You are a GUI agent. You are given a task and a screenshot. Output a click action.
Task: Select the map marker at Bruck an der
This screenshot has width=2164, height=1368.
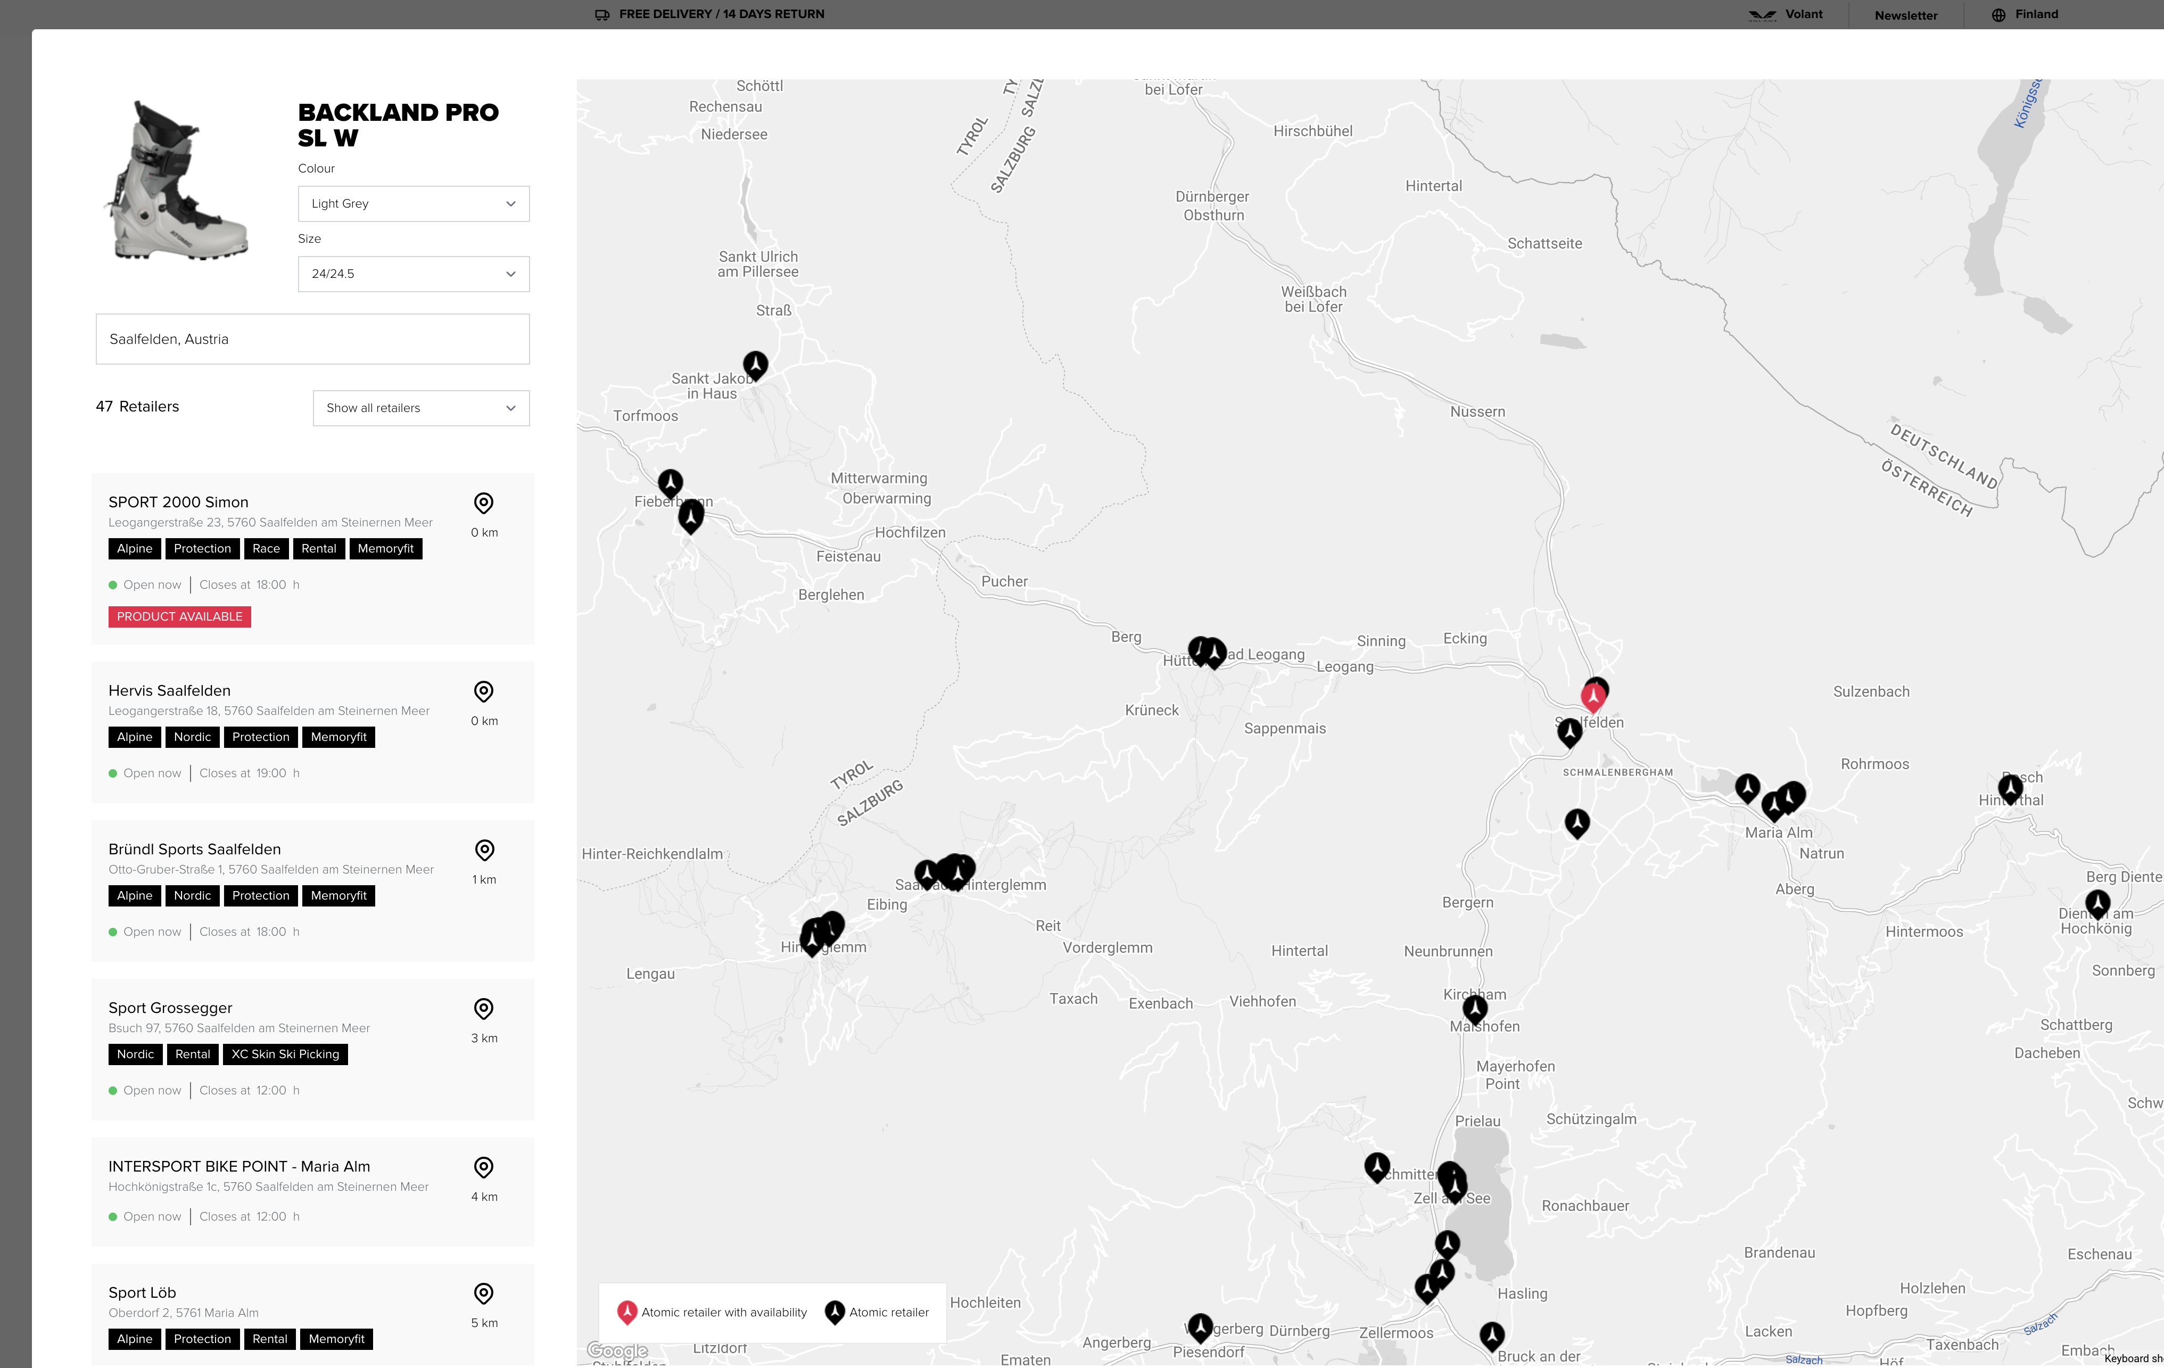(1492, 1336)
